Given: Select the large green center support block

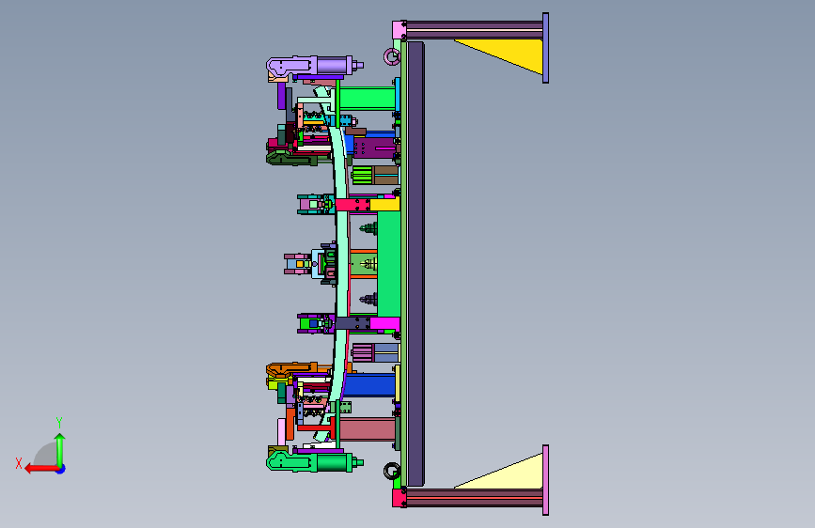Looking at the screenshot, I should point(389,263).
